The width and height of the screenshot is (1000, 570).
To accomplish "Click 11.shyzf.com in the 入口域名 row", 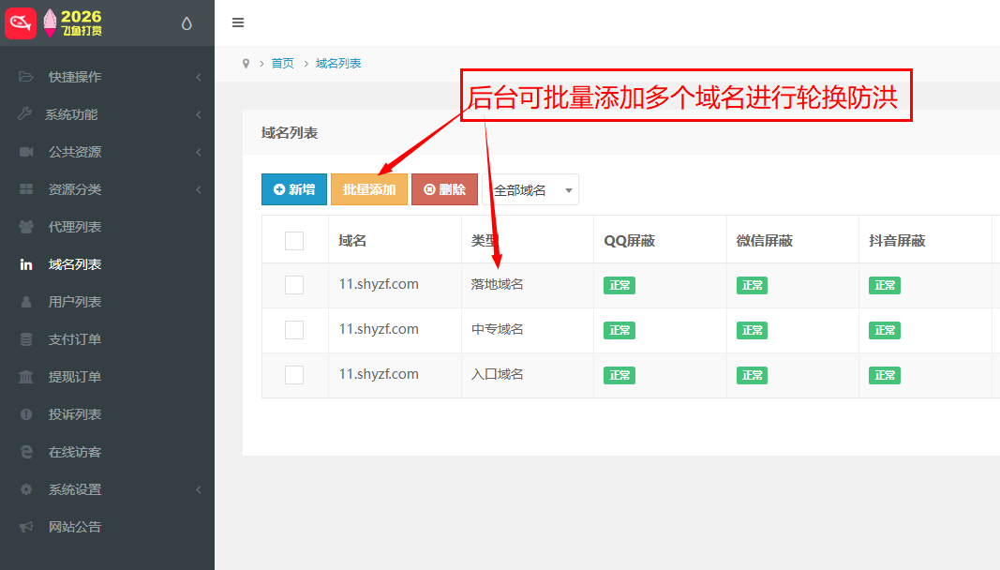I will 379,374.
